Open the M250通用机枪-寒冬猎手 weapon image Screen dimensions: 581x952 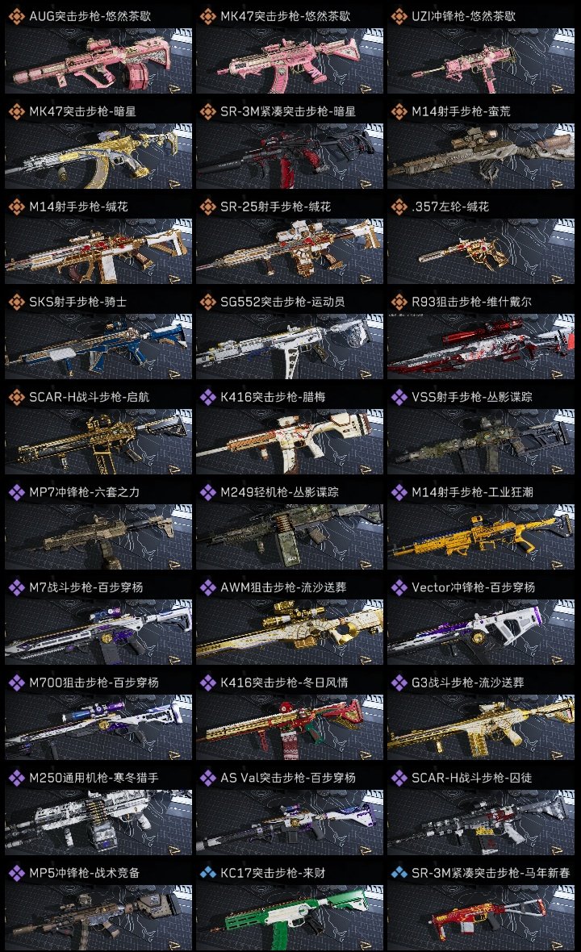tap(98, 822)
